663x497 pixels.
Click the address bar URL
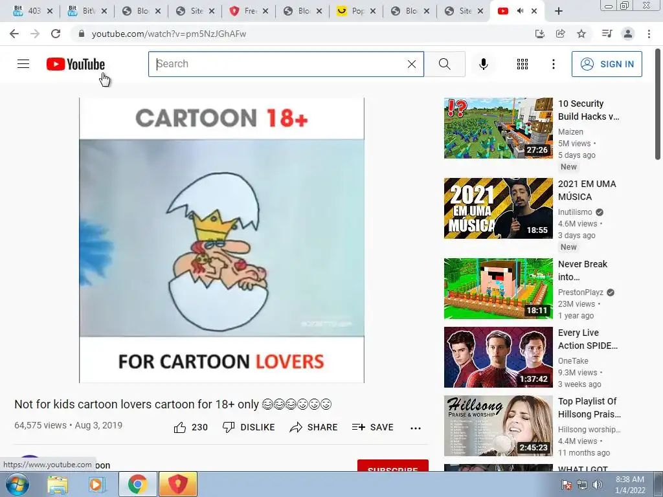169,34
